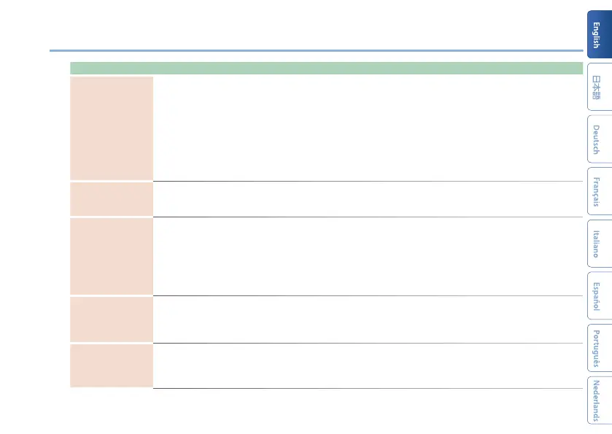Click the third row's peach label cell
The height and width of the screenshot is (434, 612).
(112, 256)
